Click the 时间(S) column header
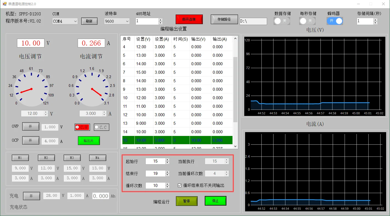The height and width of the screenshot is (216, 390). tap(181, 39)
